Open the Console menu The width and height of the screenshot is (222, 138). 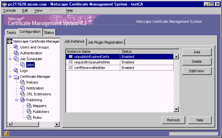pyautogui.click(x=9, y=10)
